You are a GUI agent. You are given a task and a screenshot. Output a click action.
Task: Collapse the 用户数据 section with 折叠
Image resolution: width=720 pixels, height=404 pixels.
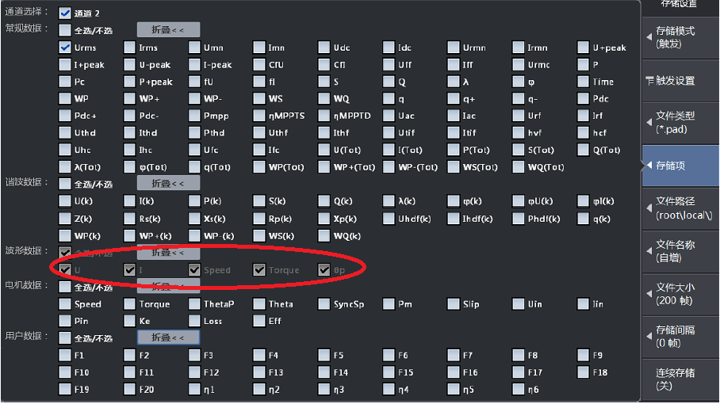pos(168,337)
